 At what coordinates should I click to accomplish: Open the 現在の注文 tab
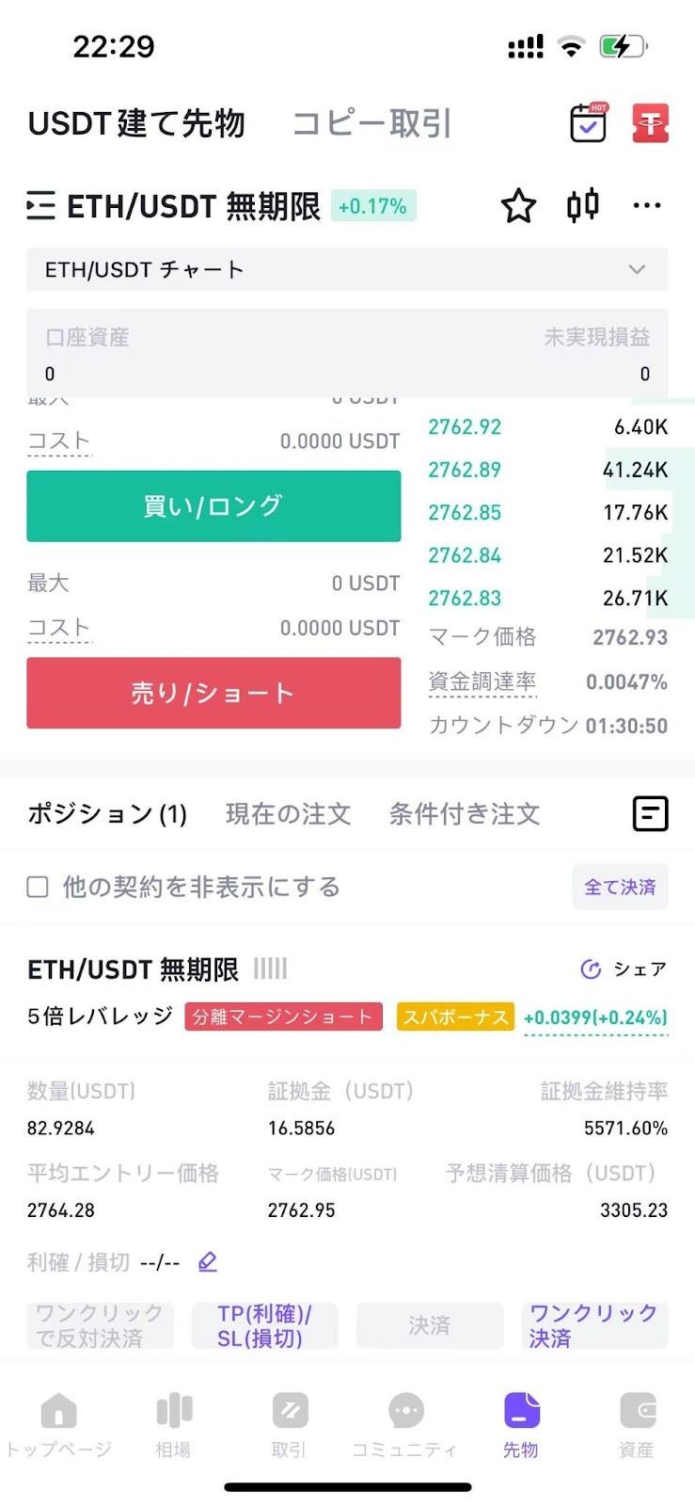coord(288,813)
